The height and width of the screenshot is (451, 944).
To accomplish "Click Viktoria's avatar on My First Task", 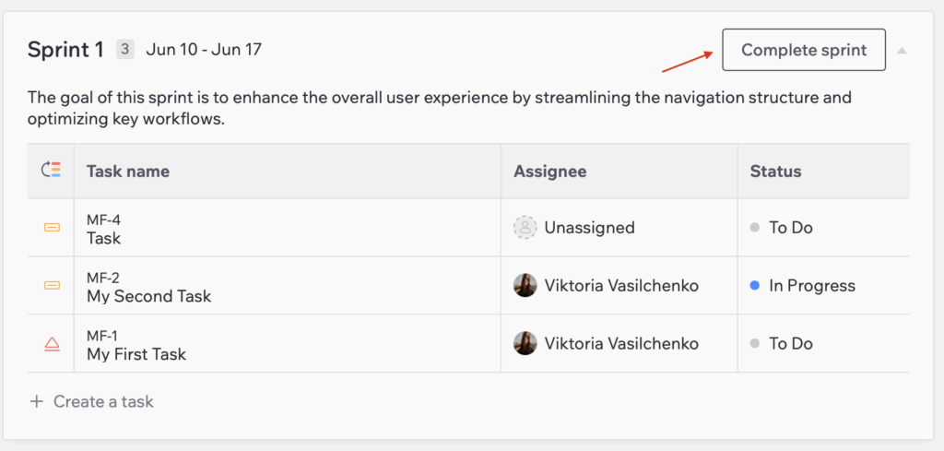I will click(x=525, y=344).
